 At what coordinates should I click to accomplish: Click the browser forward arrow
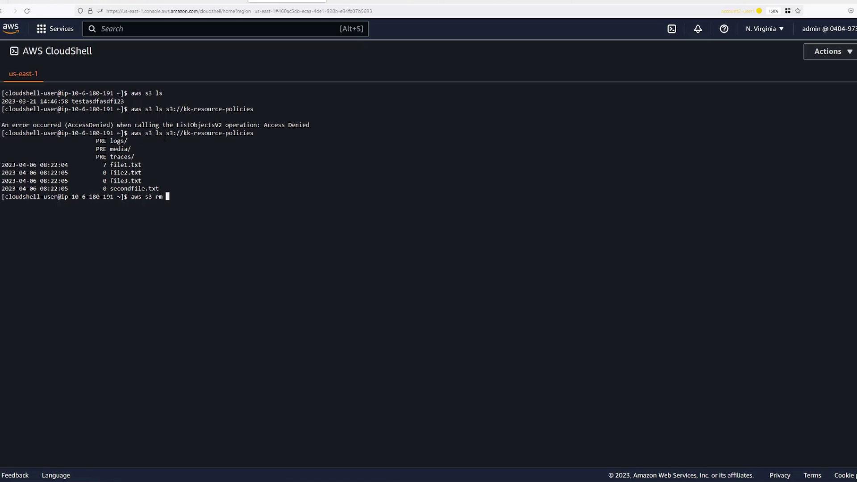(x=14, y=11)
